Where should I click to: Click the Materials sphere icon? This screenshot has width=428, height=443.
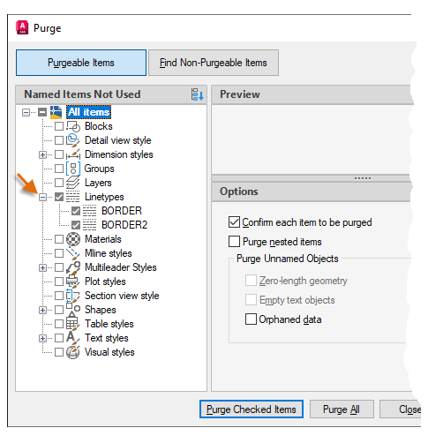coord(73,239)
